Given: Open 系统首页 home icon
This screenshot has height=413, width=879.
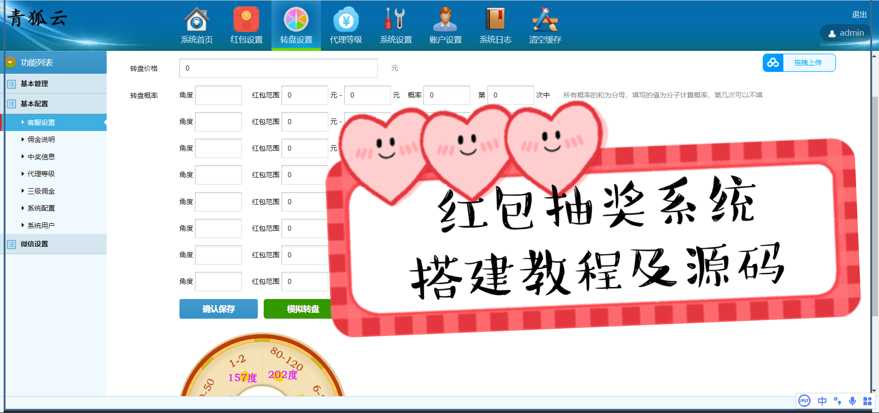Looking at the screenshot, I should [197, 19].
